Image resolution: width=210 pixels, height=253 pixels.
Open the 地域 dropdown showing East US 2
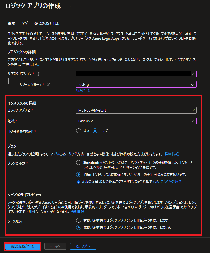(x=136, y=121)
